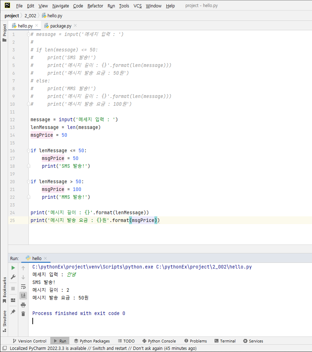Open the Bookmarks tool window
This screenshot has height=352, width=312.
(4, 290)
